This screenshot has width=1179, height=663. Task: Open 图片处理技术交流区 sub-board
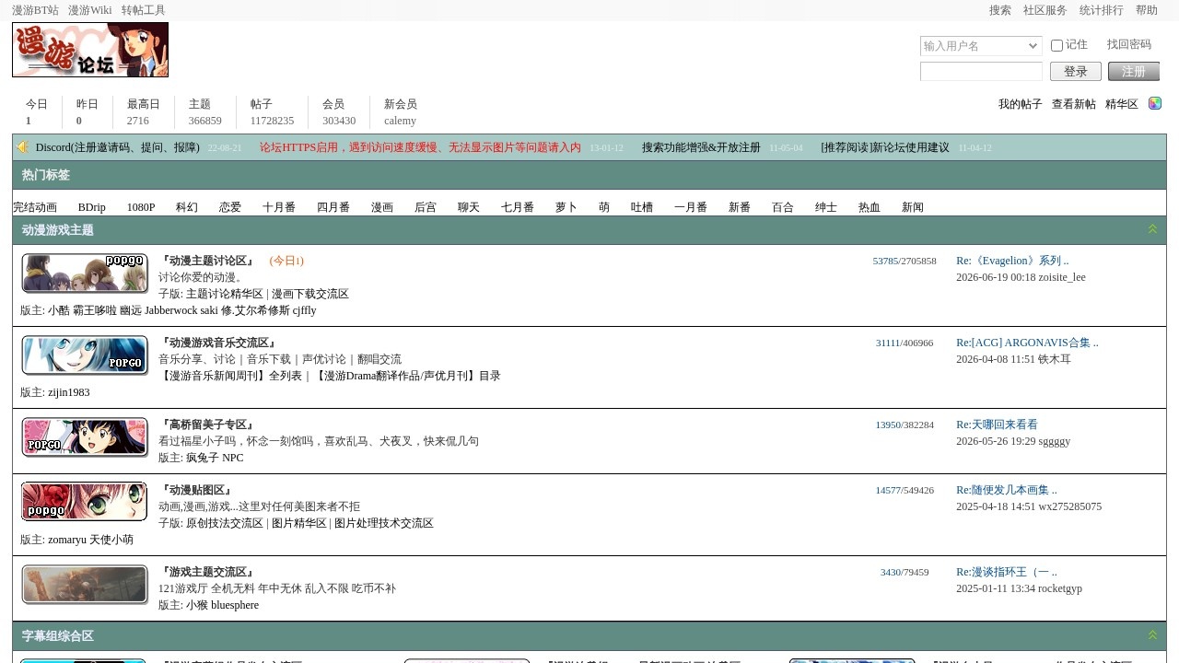click(384, 523)
